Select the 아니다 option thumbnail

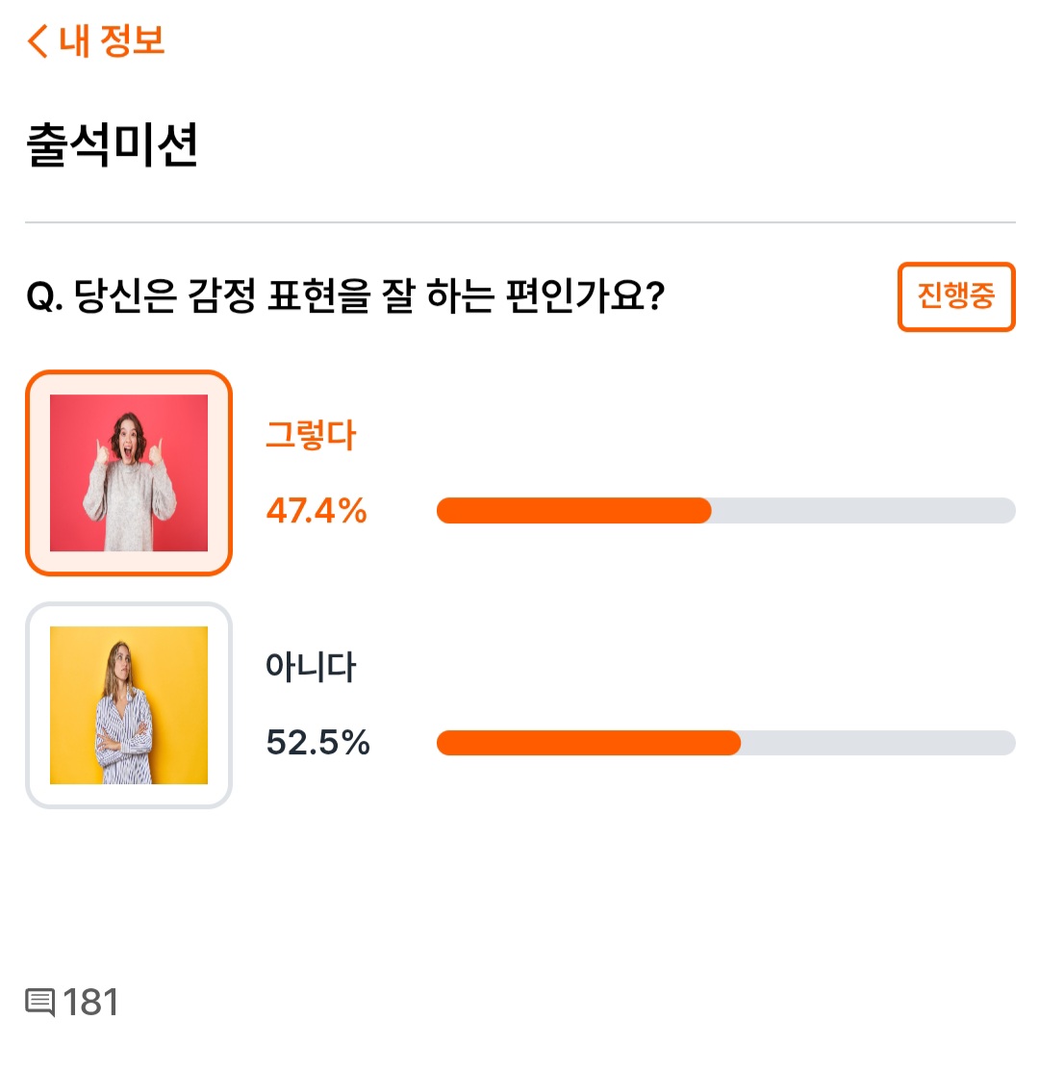129,705
